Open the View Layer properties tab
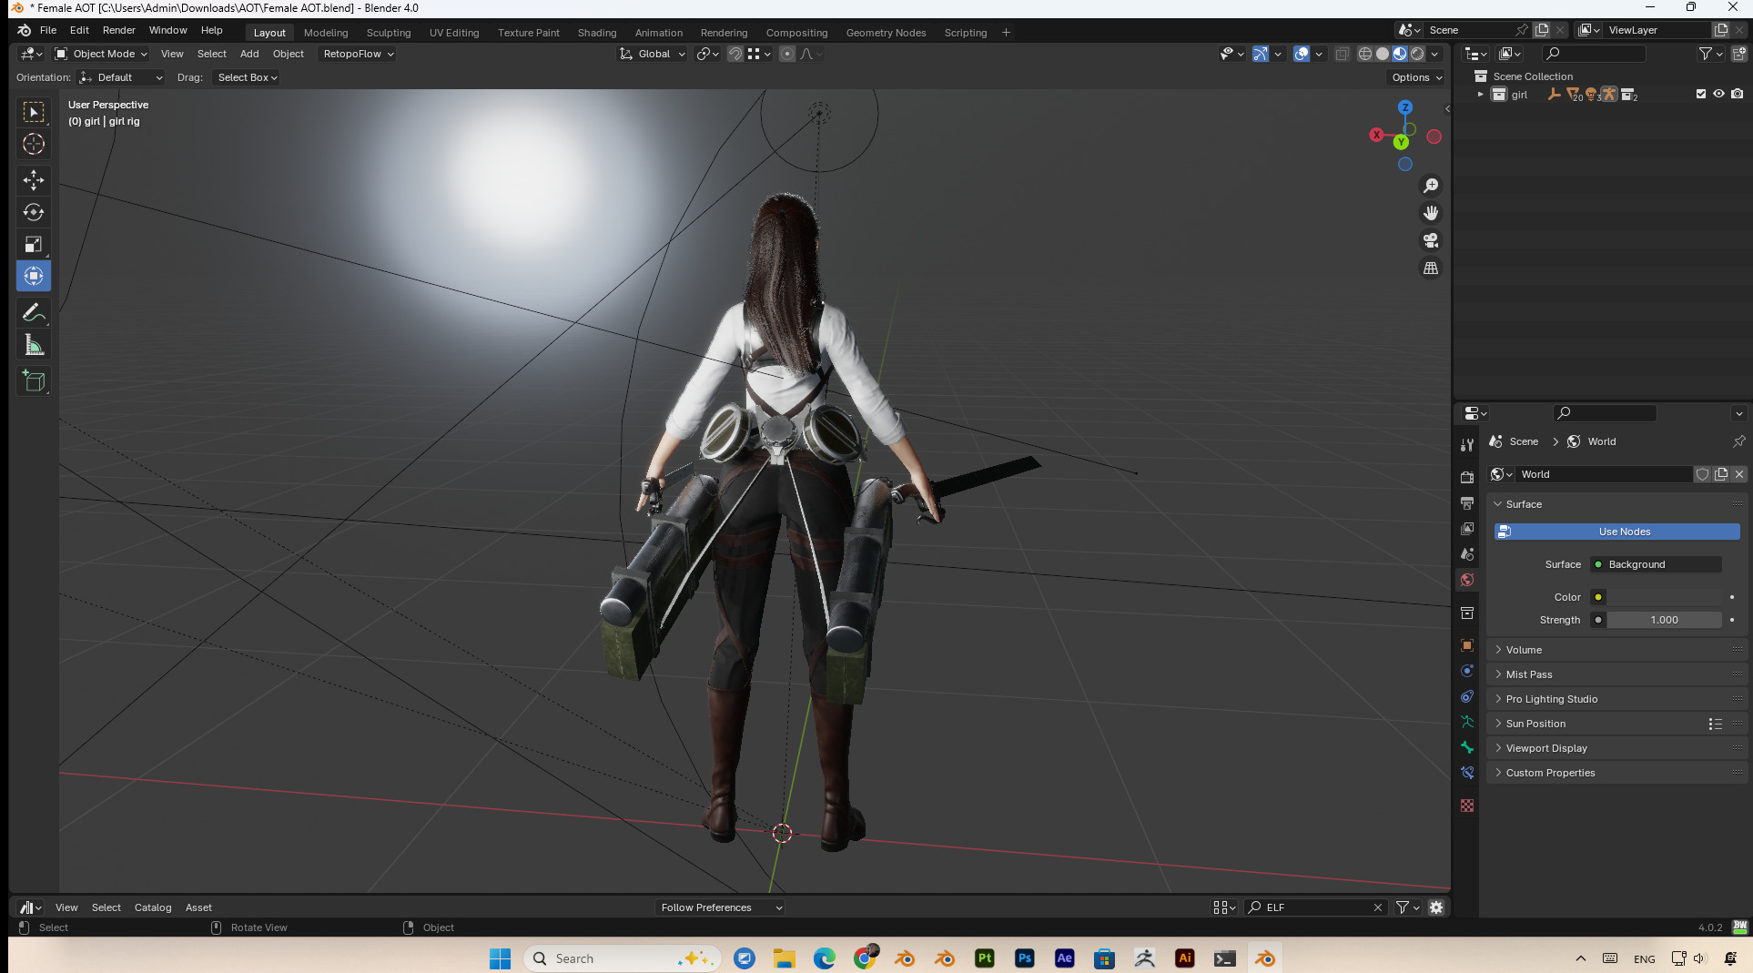 1467,528
